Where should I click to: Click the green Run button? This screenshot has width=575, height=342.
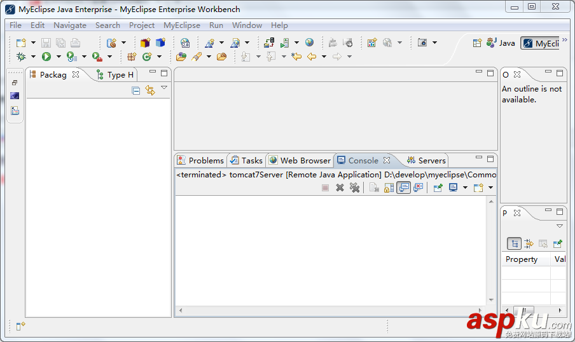pyautogui.click(x=46, y=57)
